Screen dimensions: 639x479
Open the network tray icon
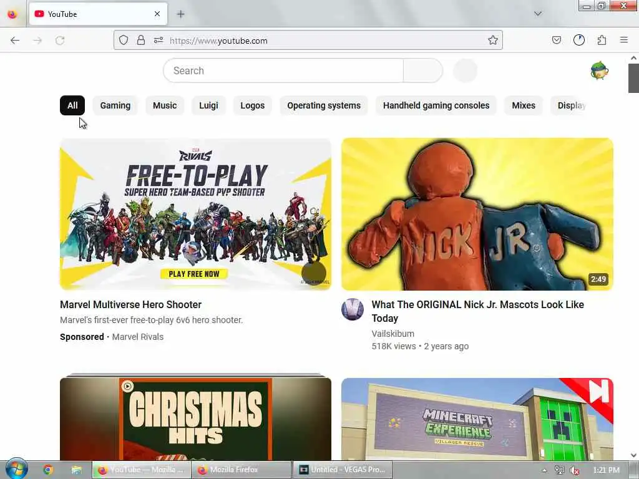tap(559, 470)
